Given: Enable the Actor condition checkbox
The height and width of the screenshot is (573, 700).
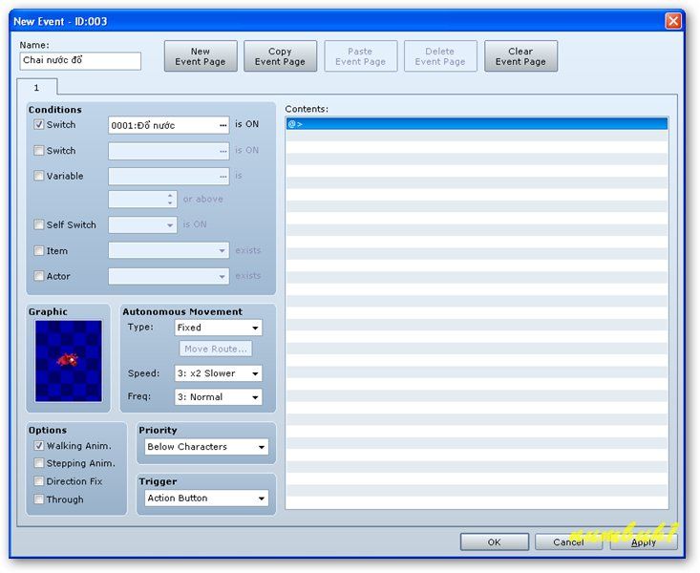Looking at the screenshot, I should click(x=39, y=276).
